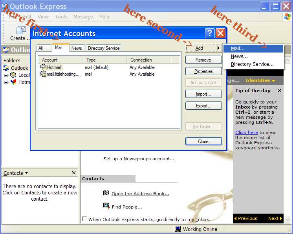
Task: Open the Help menu
Action: coord(104,17)
